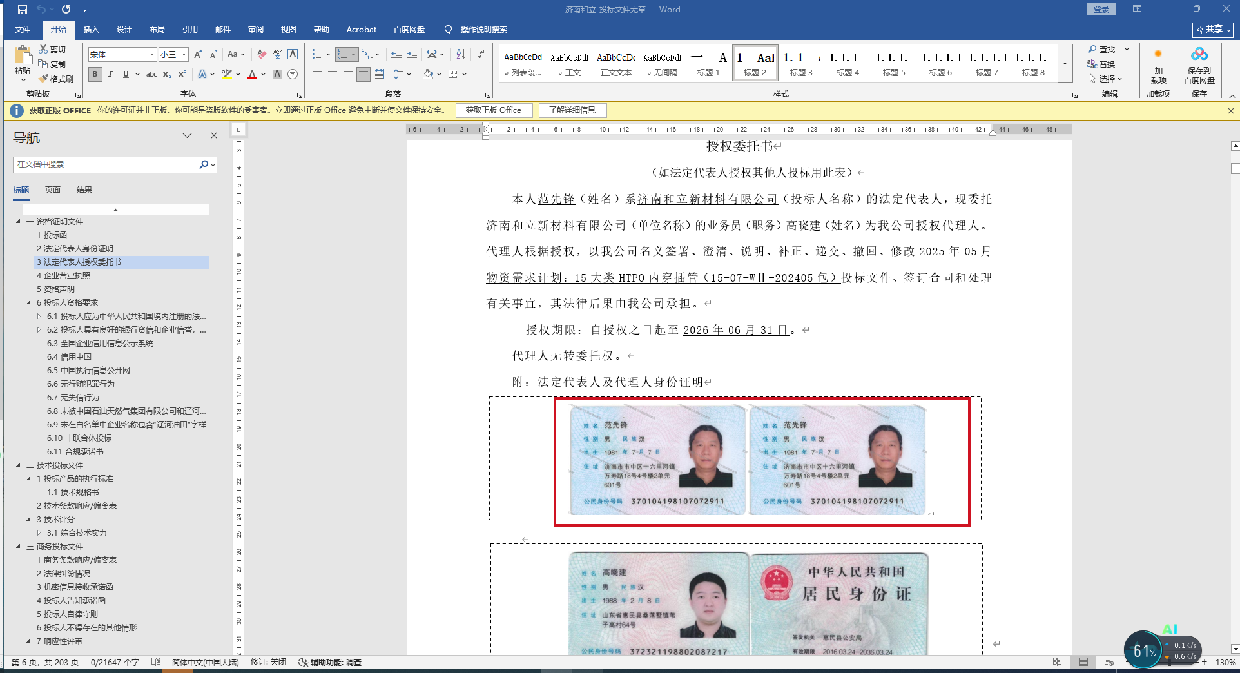Close the 导航 navigation pane
Screen dimensions: 1240x673
point(214,135)
